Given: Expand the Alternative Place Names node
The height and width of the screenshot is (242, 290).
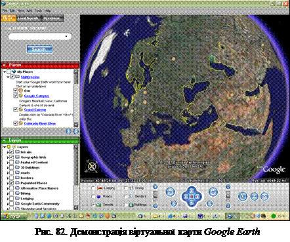Looking at the screenshot, I should tap(8, 188).
